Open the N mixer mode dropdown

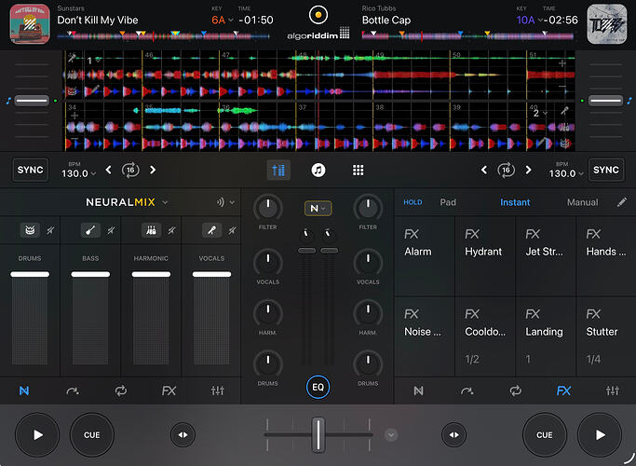318,209
